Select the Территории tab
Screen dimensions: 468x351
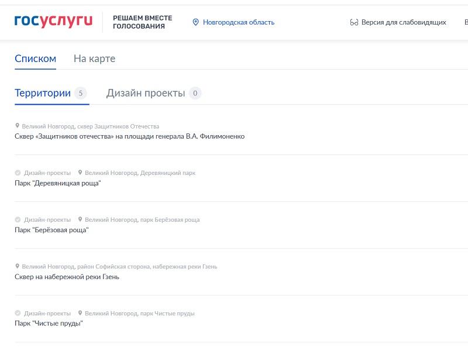pos(43,93)
